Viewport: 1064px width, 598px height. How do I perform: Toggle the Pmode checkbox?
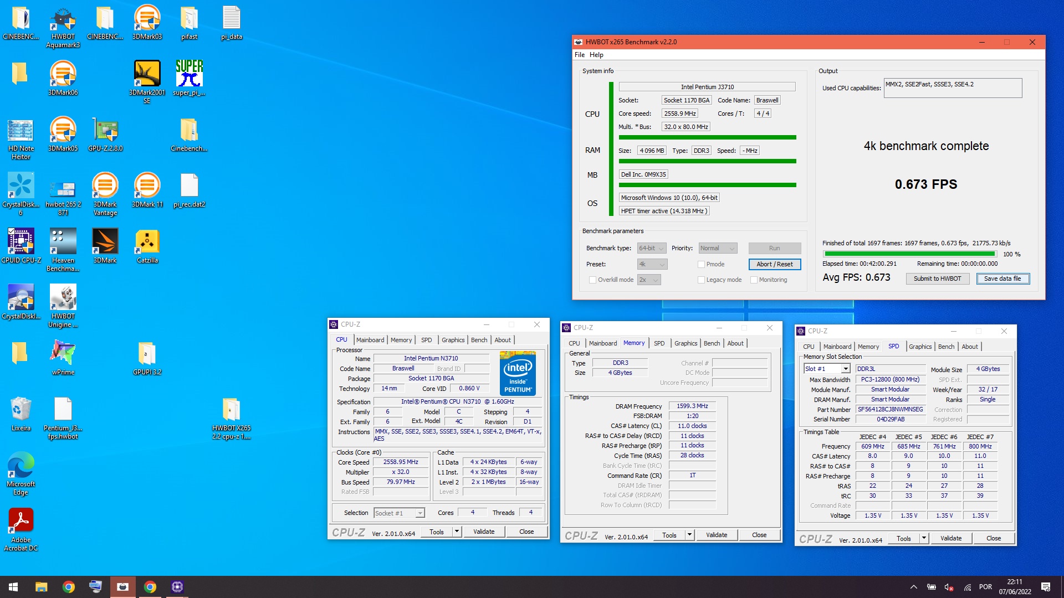[x=701, y=265]
